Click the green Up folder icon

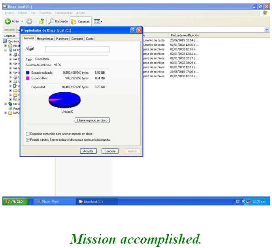(x=42, y=21)
